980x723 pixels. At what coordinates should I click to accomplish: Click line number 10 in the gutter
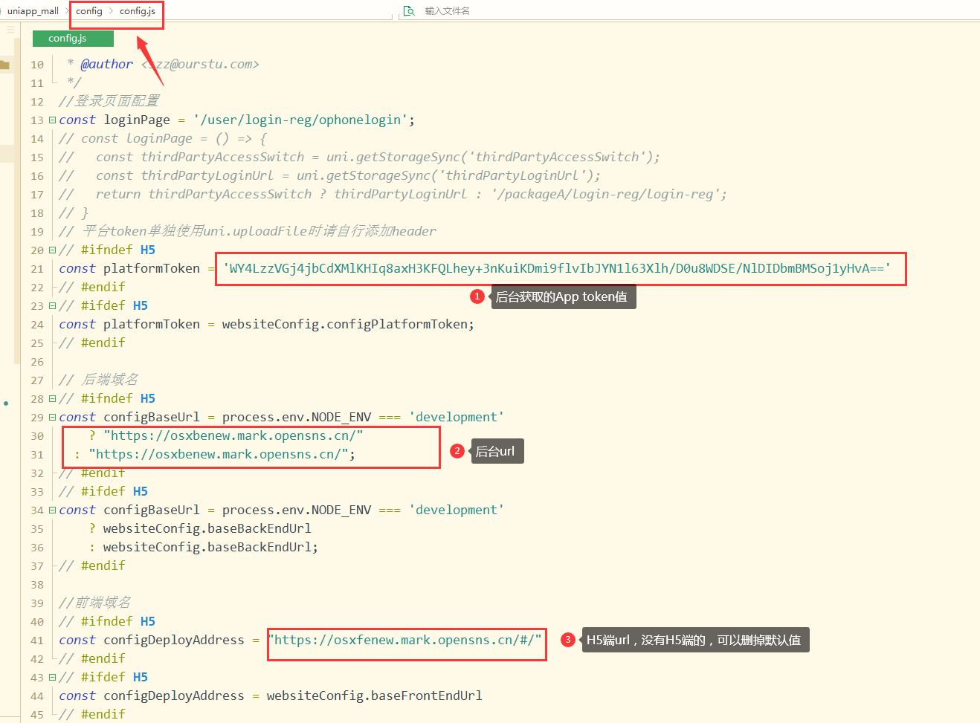tap(37, 65)
